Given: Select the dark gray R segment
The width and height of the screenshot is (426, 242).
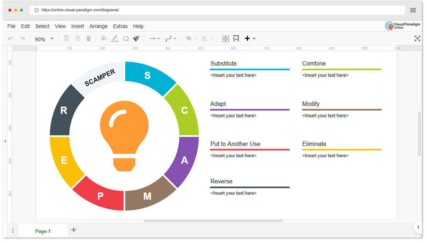Looking at the screenshot, I should [x=64, y=111].
